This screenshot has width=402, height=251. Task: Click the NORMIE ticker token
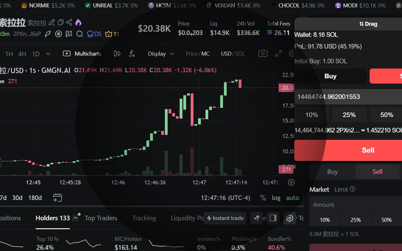click(47, 5)
